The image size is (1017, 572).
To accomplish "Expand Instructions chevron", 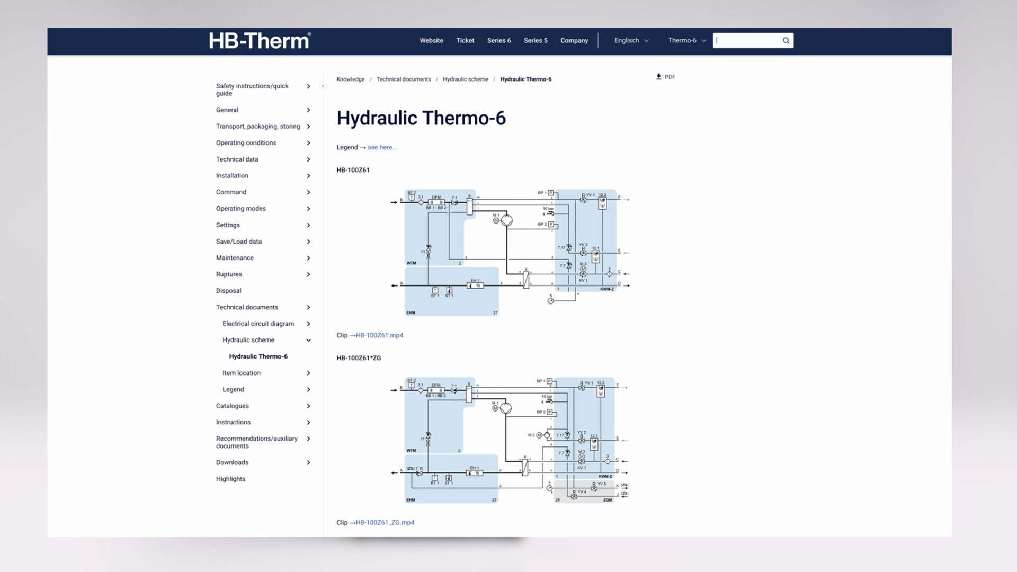I will (308, 423).
